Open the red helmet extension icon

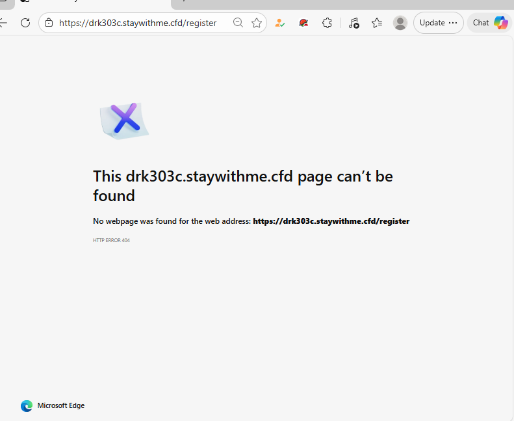pyautogui.click(x=303, y=23)
